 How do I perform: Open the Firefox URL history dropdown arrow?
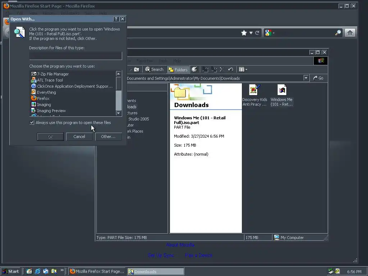point(251,33)
